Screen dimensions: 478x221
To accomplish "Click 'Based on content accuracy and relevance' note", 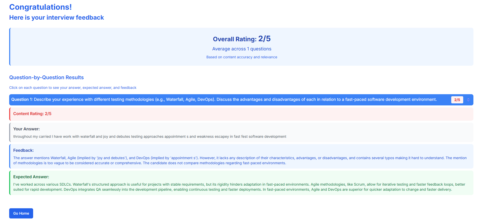I will click(x=242, y=57).
